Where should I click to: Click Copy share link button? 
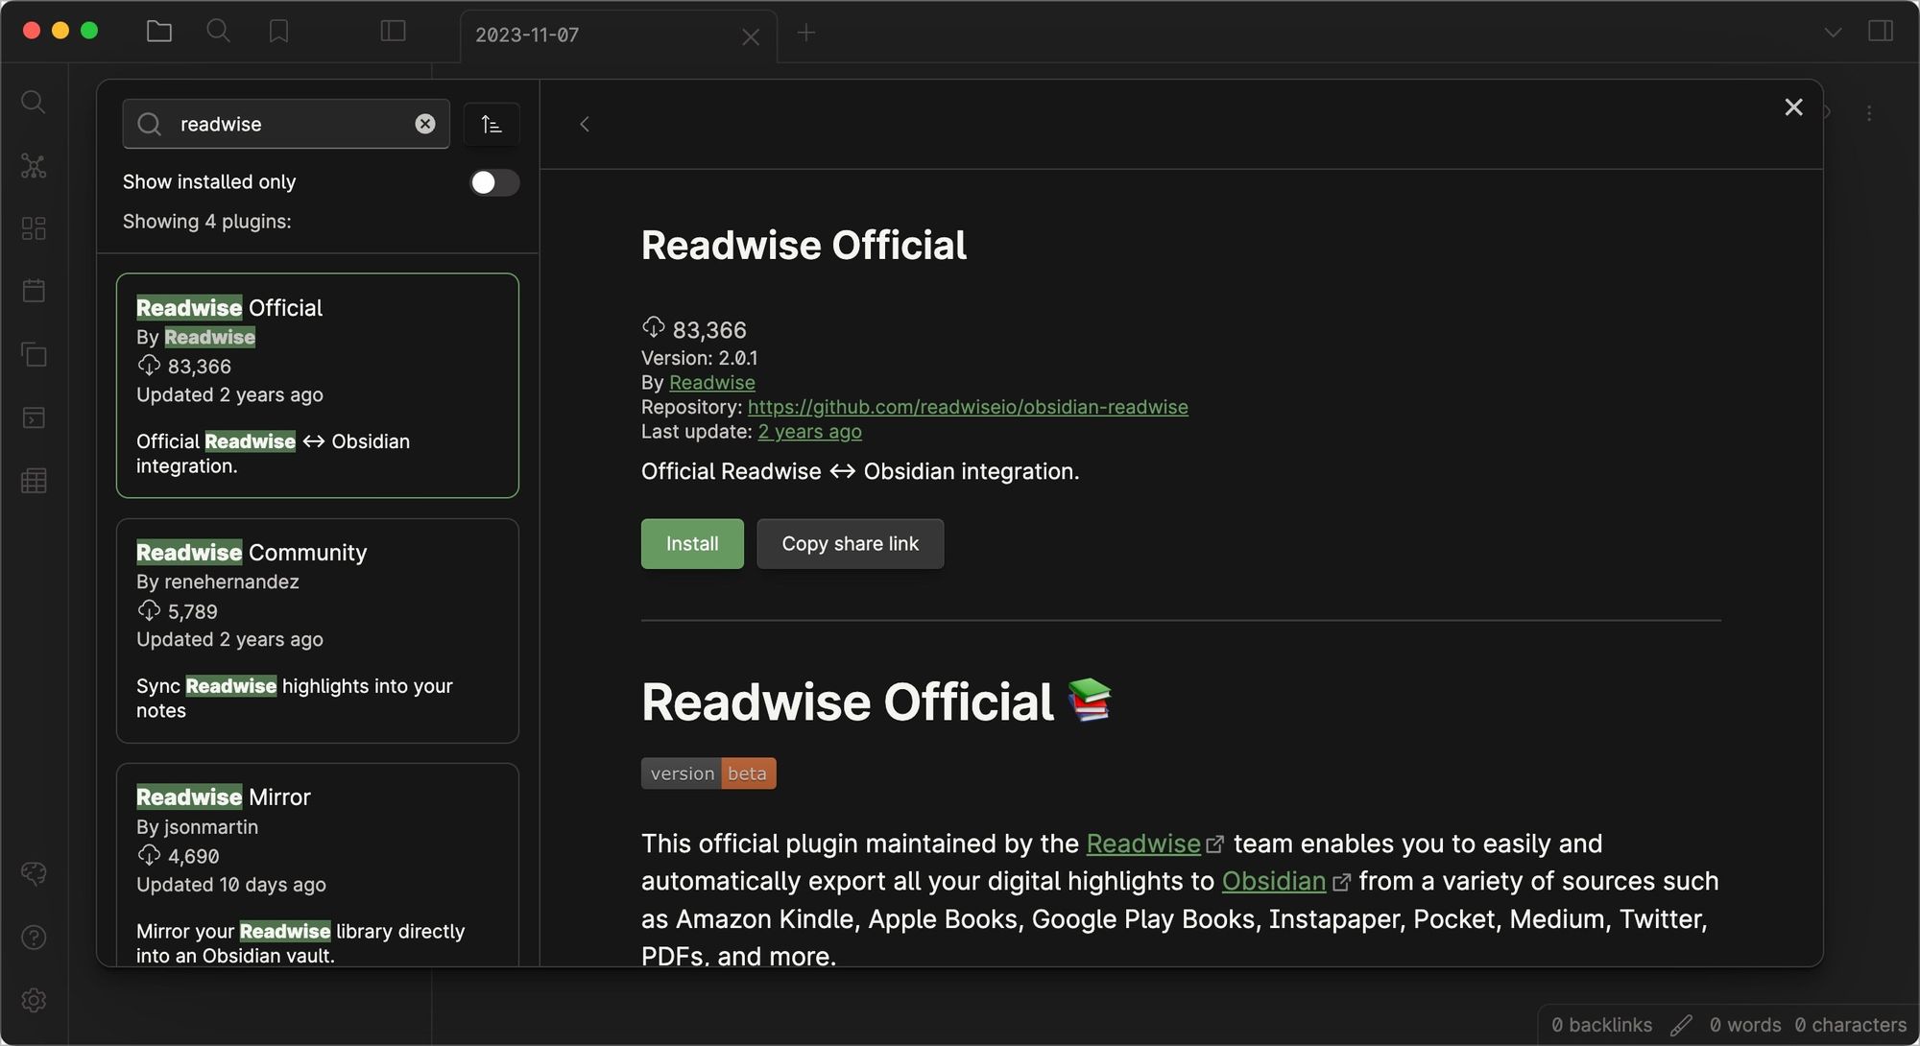pos(850,544)
